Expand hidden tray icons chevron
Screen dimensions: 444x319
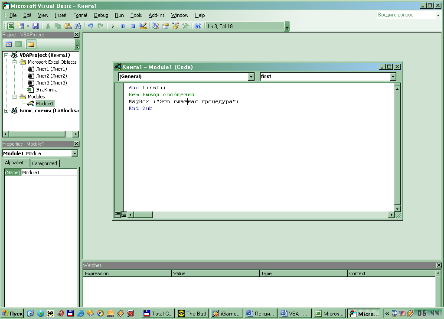[x=387, y=313]
